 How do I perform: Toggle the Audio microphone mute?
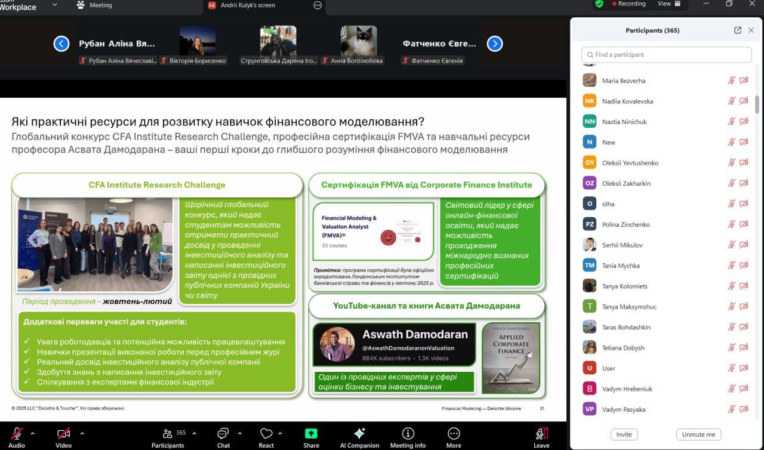point(17,434)
